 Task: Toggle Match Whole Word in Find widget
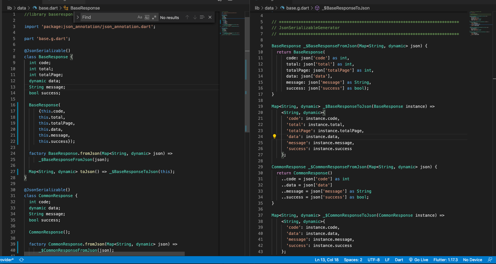[x=147, y=17]
